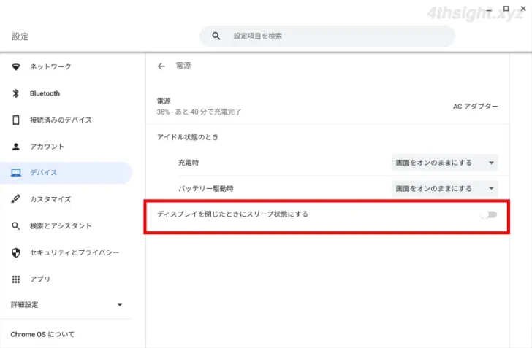Click the magnifier icon beside 検索とアシスタント
The height and width of the screenshot is (348, 532).
tap(15, 225)
